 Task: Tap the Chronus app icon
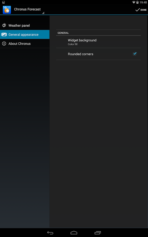click(7, 10)
